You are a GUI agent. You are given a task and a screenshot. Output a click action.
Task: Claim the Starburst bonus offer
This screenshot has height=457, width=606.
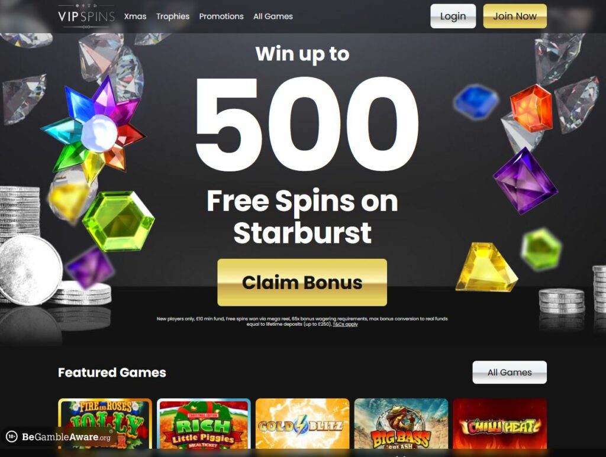[x=302, y=282]
